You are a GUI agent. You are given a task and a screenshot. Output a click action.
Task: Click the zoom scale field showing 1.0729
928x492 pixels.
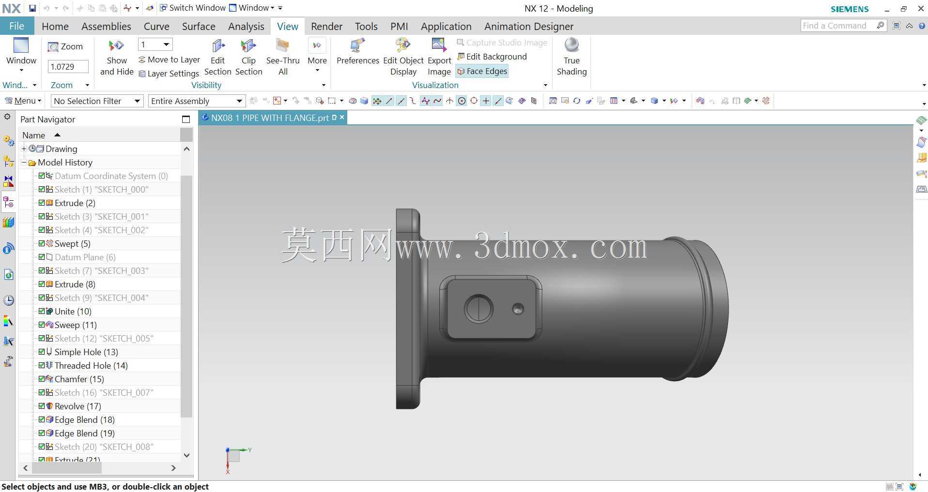[68, 67]
